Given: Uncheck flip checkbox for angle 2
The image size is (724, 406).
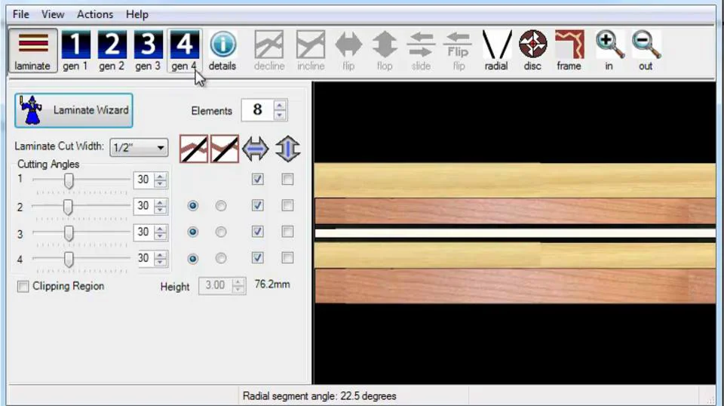Looking at the screenshot, I should (258, 205).
